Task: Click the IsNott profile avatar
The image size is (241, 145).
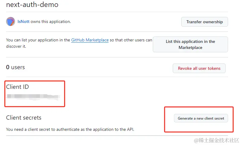Action: tap(11, 22)
